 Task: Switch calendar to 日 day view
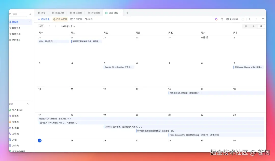[246, 26]
